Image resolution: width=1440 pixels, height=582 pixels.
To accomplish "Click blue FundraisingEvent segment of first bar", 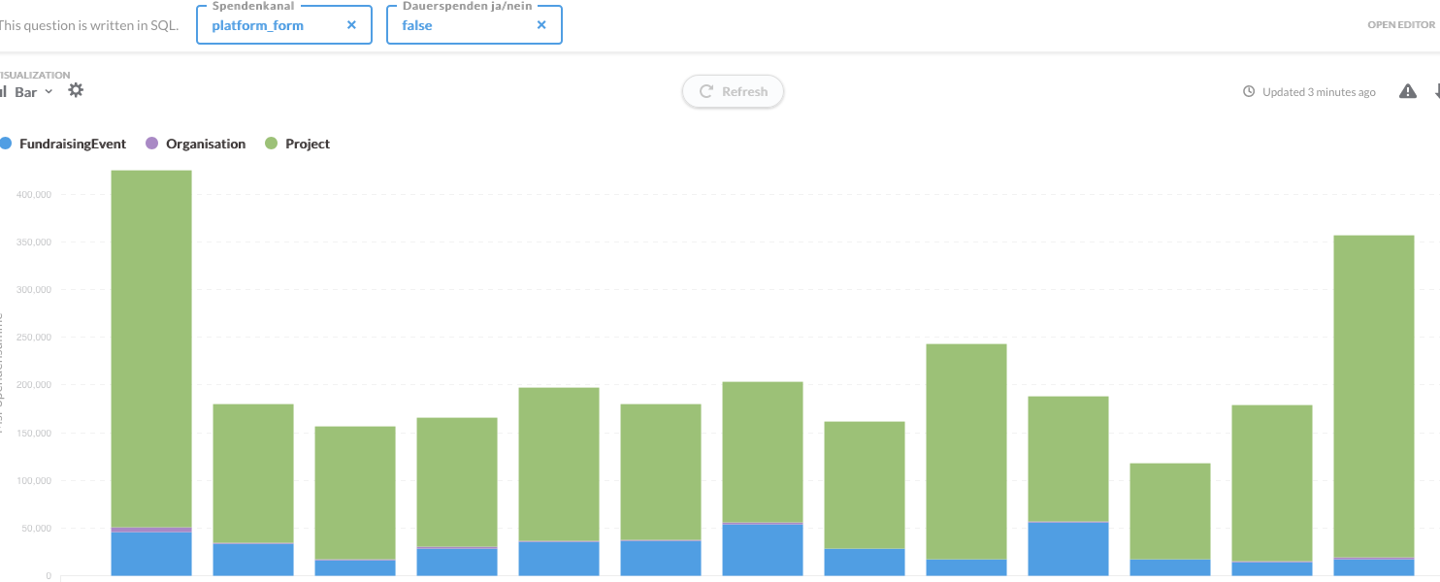I will [151, 554].
